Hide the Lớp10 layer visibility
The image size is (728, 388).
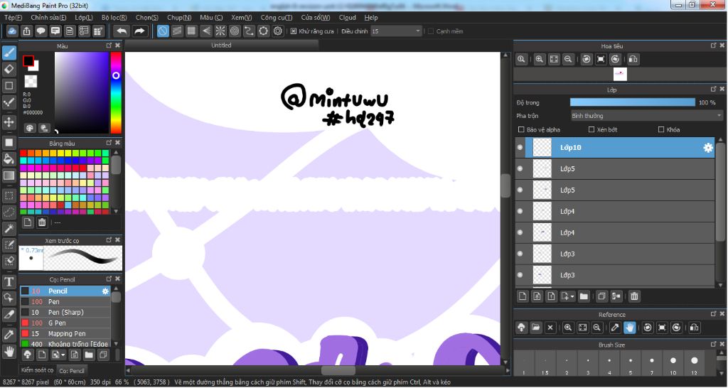click(x=520, y=148)
